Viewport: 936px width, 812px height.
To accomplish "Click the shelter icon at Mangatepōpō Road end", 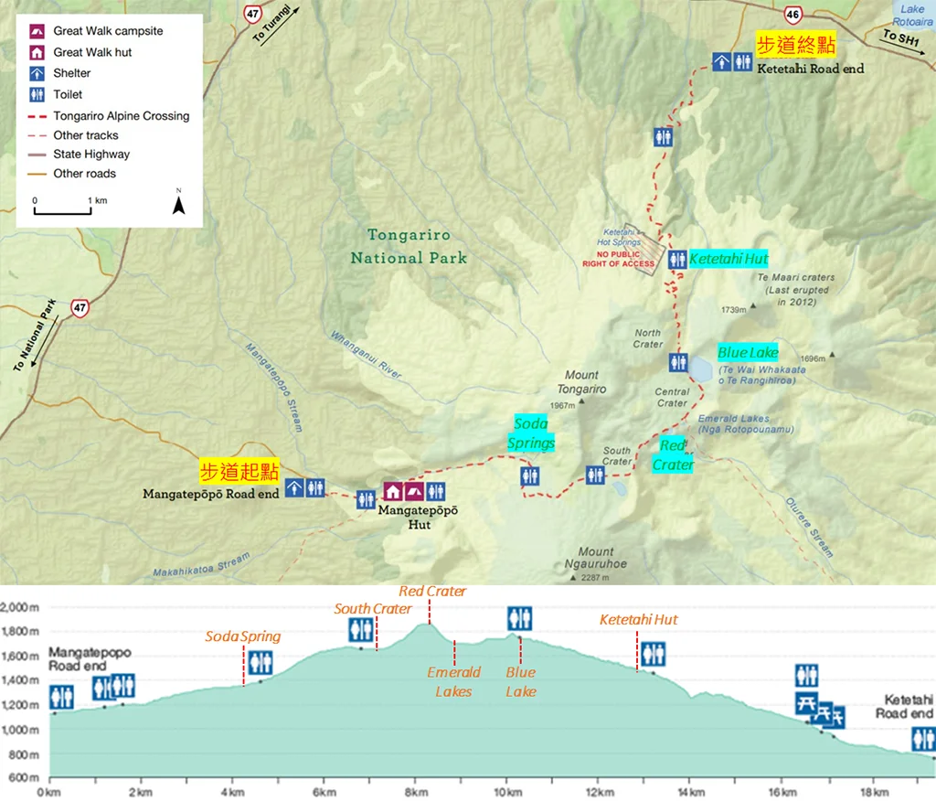I will tap(294, 487).
